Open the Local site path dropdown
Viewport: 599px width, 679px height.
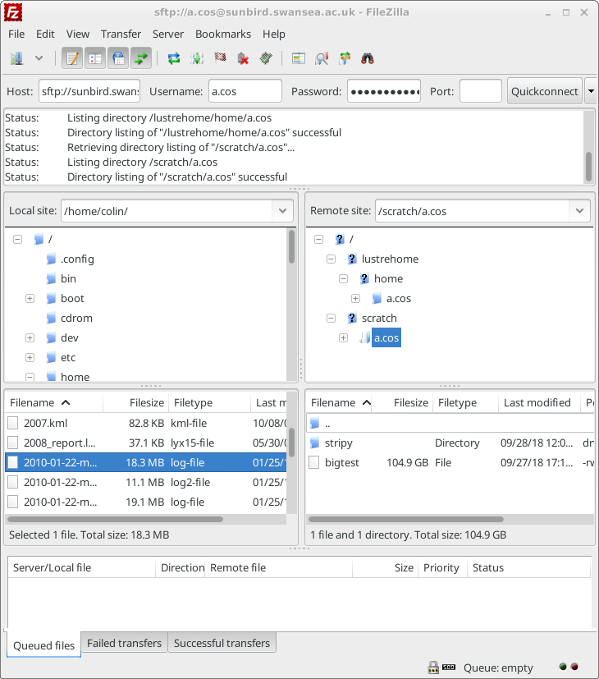click(x=282, y=211)
